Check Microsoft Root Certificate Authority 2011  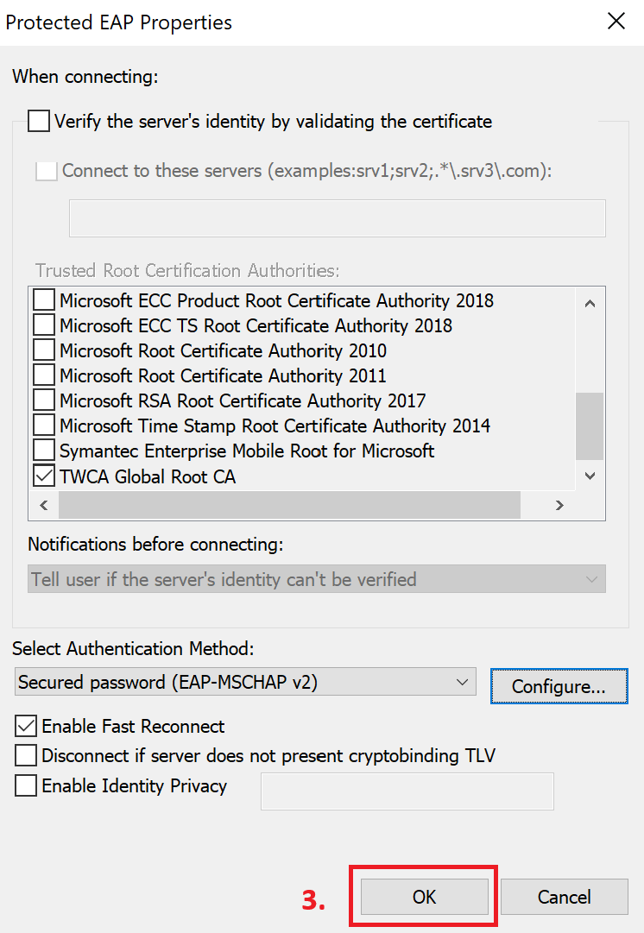pos(43,375)
